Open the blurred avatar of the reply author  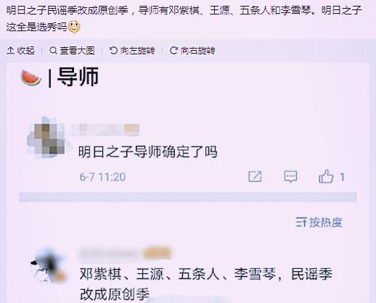click(48, 265)
